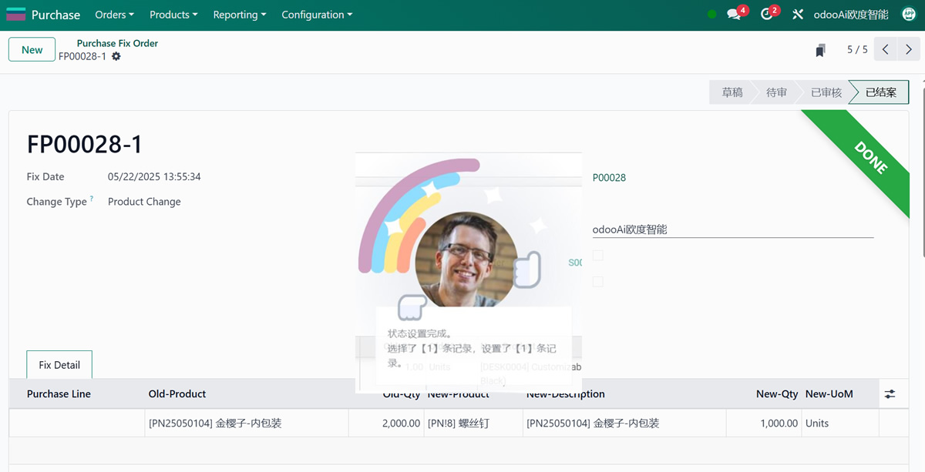Viewport: 925px width, 472px height.
Task: Click the old quantity cell 2,000.00
Action: click(x=386, y=423)
